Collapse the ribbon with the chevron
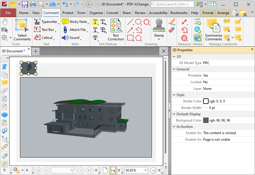This screenshot has height=175, width=255. [252, 12]
